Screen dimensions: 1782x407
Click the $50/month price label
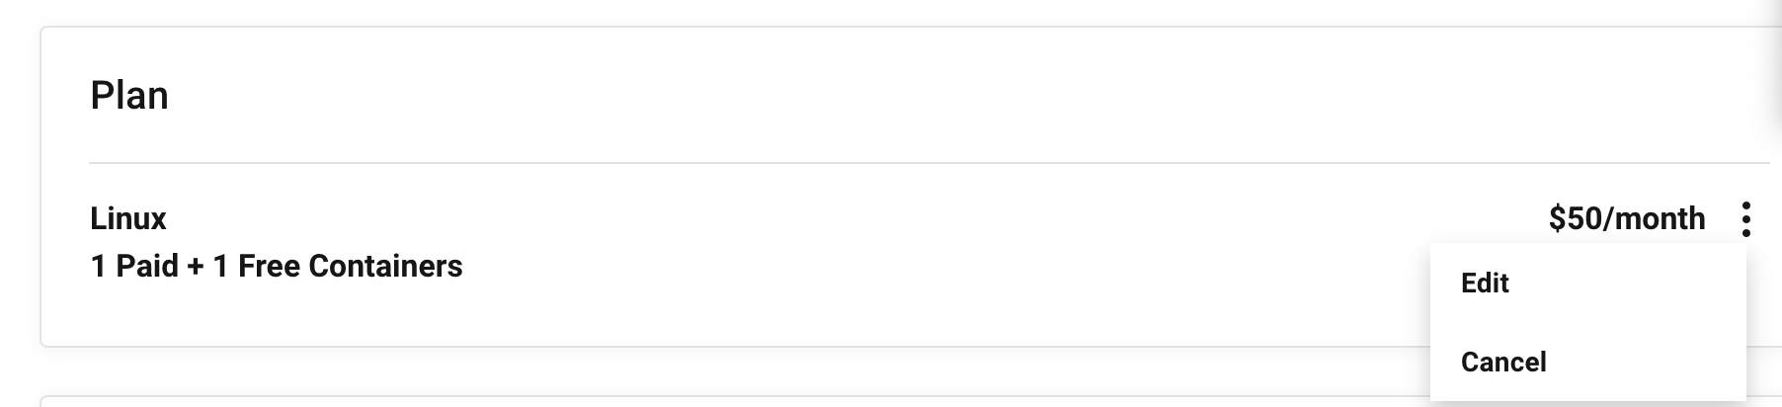click(1626, 218)
